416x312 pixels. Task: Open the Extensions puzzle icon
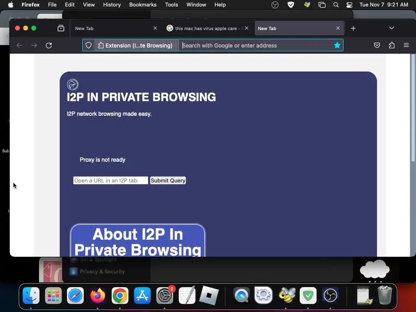[392, 45]
